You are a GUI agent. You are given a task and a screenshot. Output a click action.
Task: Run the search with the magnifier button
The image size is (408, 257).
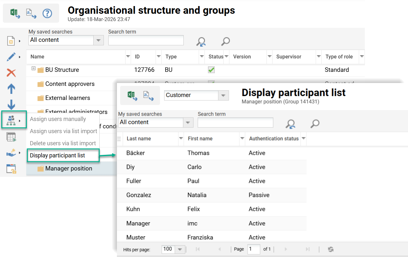[x=225, y=41]
